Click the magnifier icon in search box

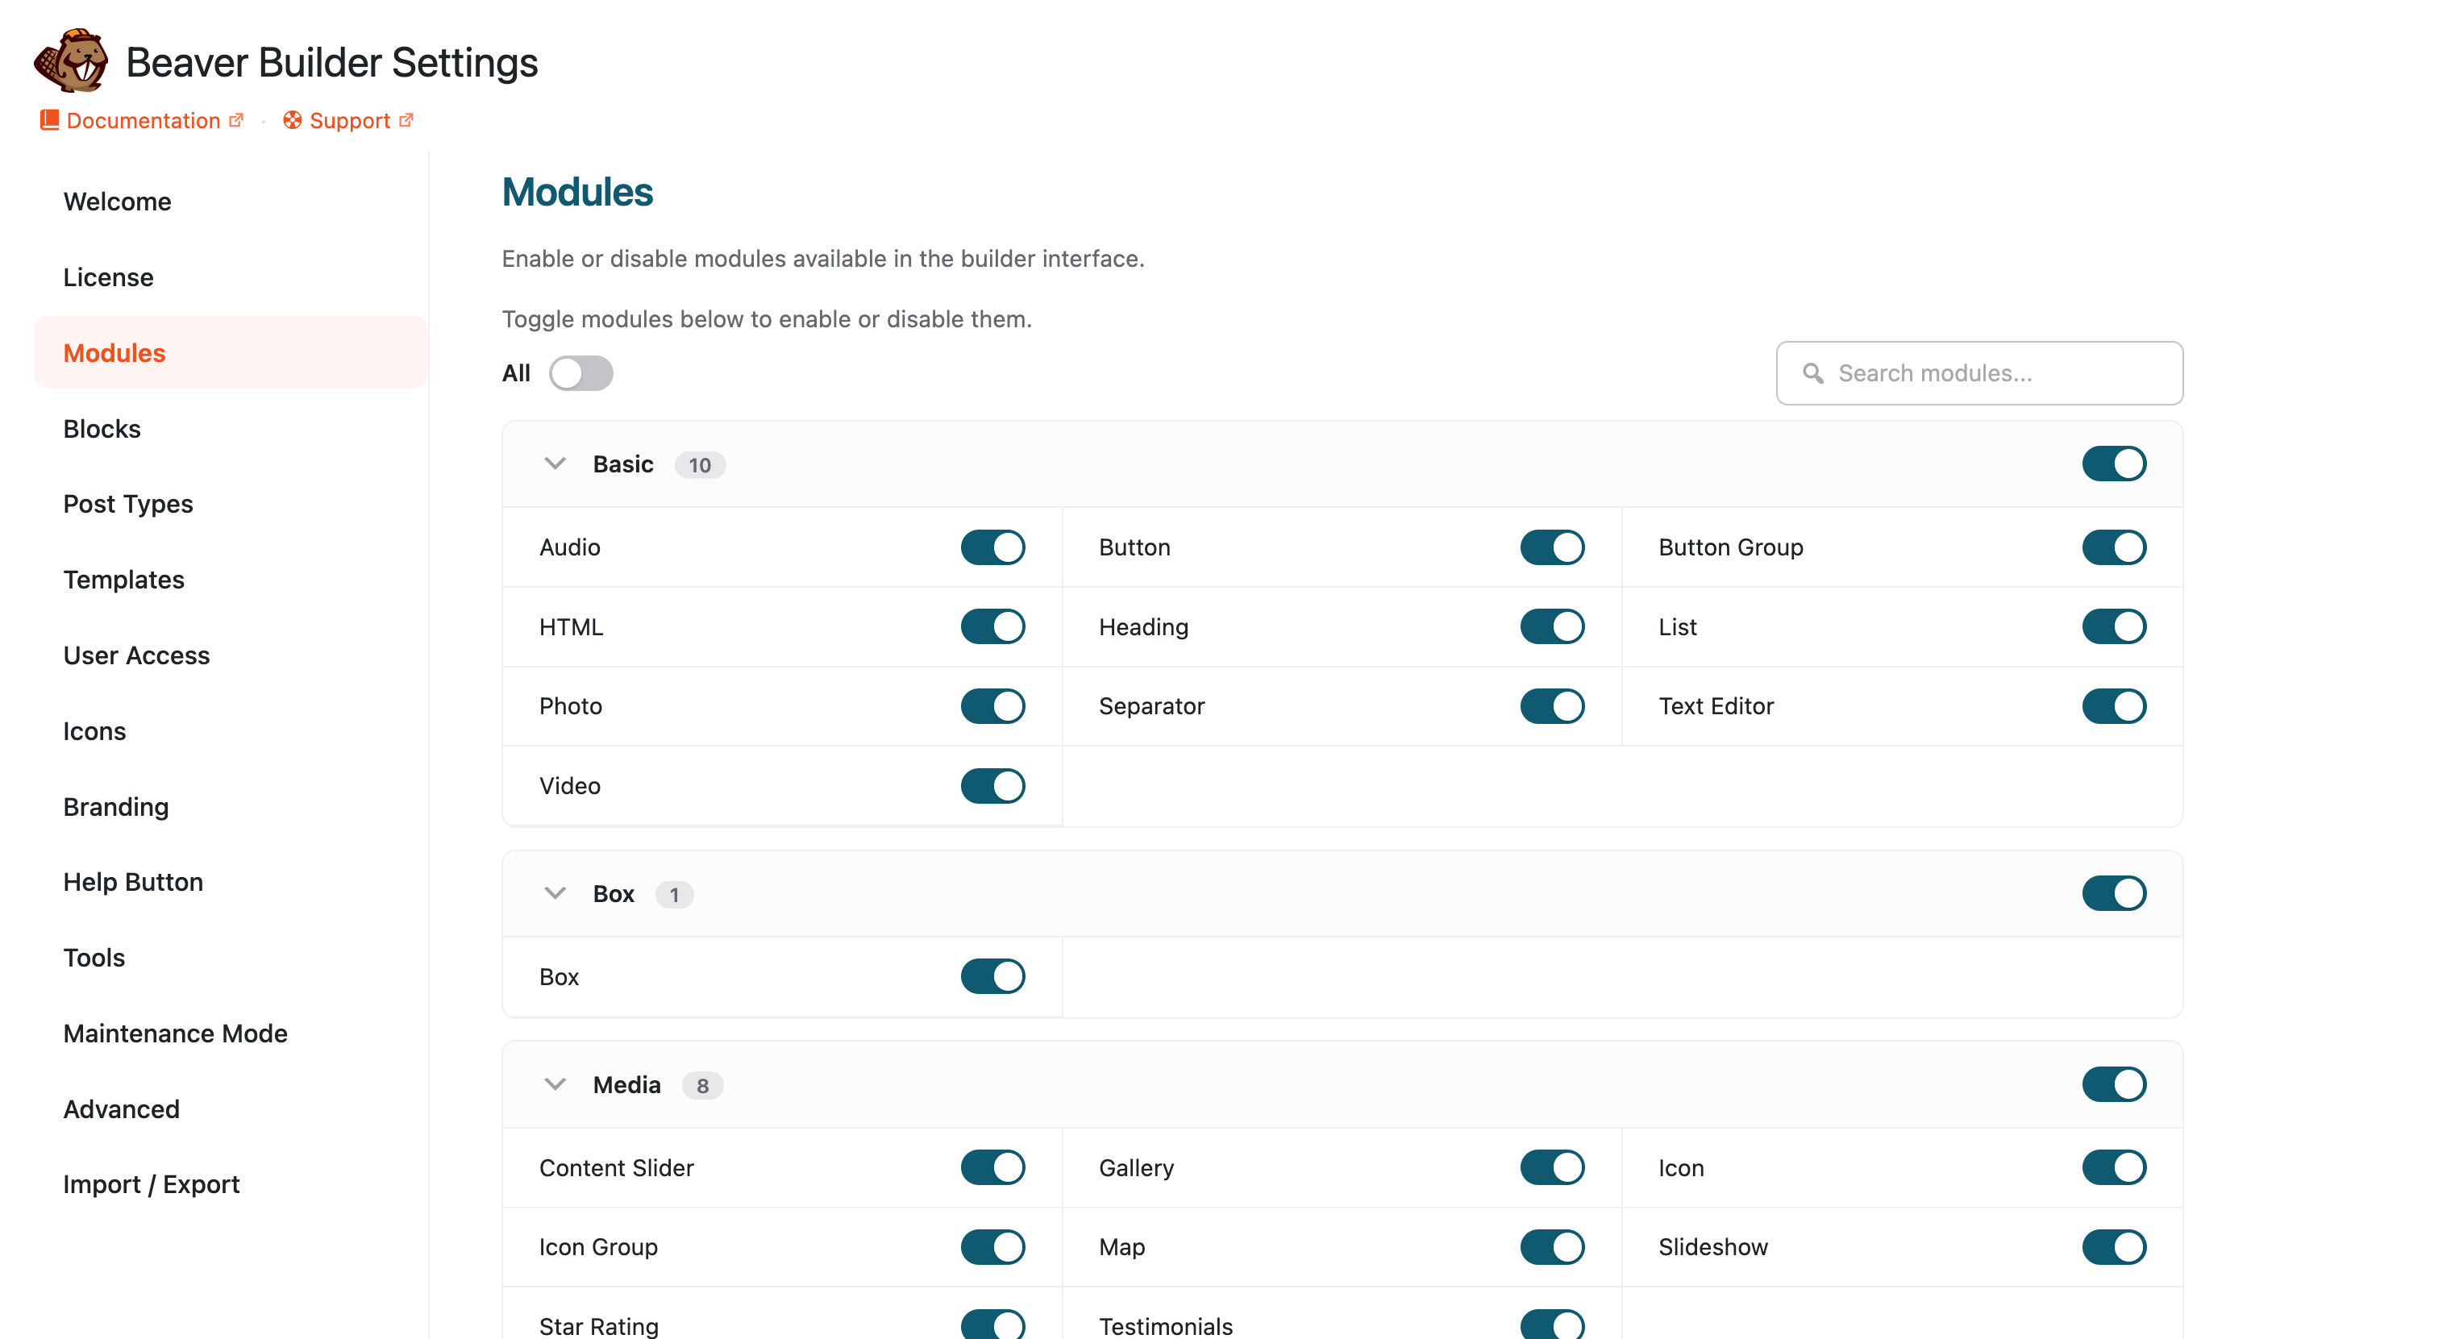1812,373
